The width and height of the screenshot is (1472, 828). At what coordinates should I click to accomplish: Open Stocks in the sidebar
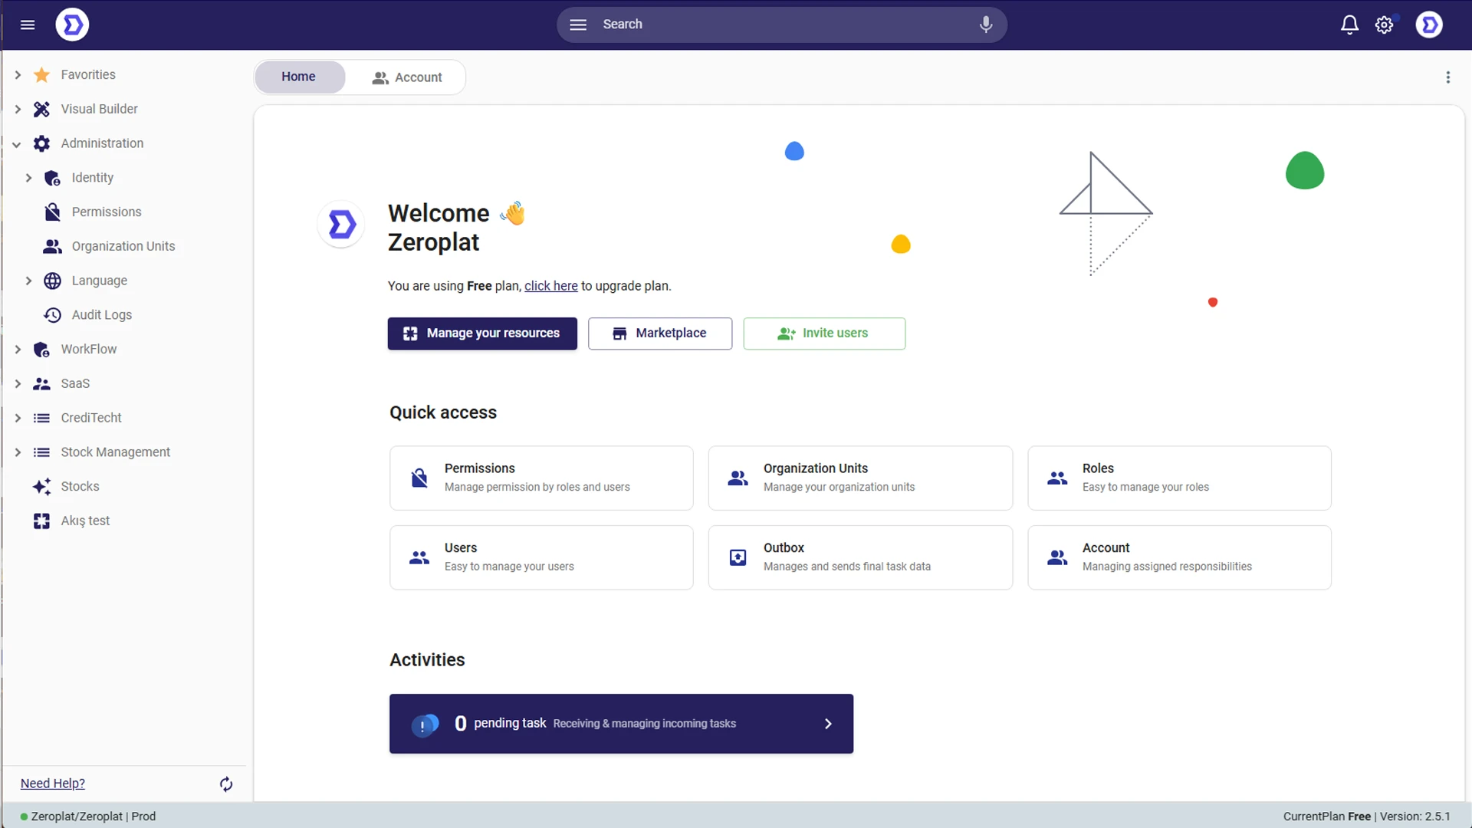point(80,487)
